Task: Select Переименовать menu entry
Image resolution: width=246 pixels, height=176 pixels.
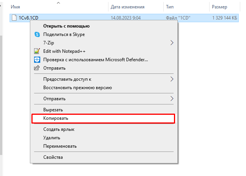Action: (x=60, y=146)
